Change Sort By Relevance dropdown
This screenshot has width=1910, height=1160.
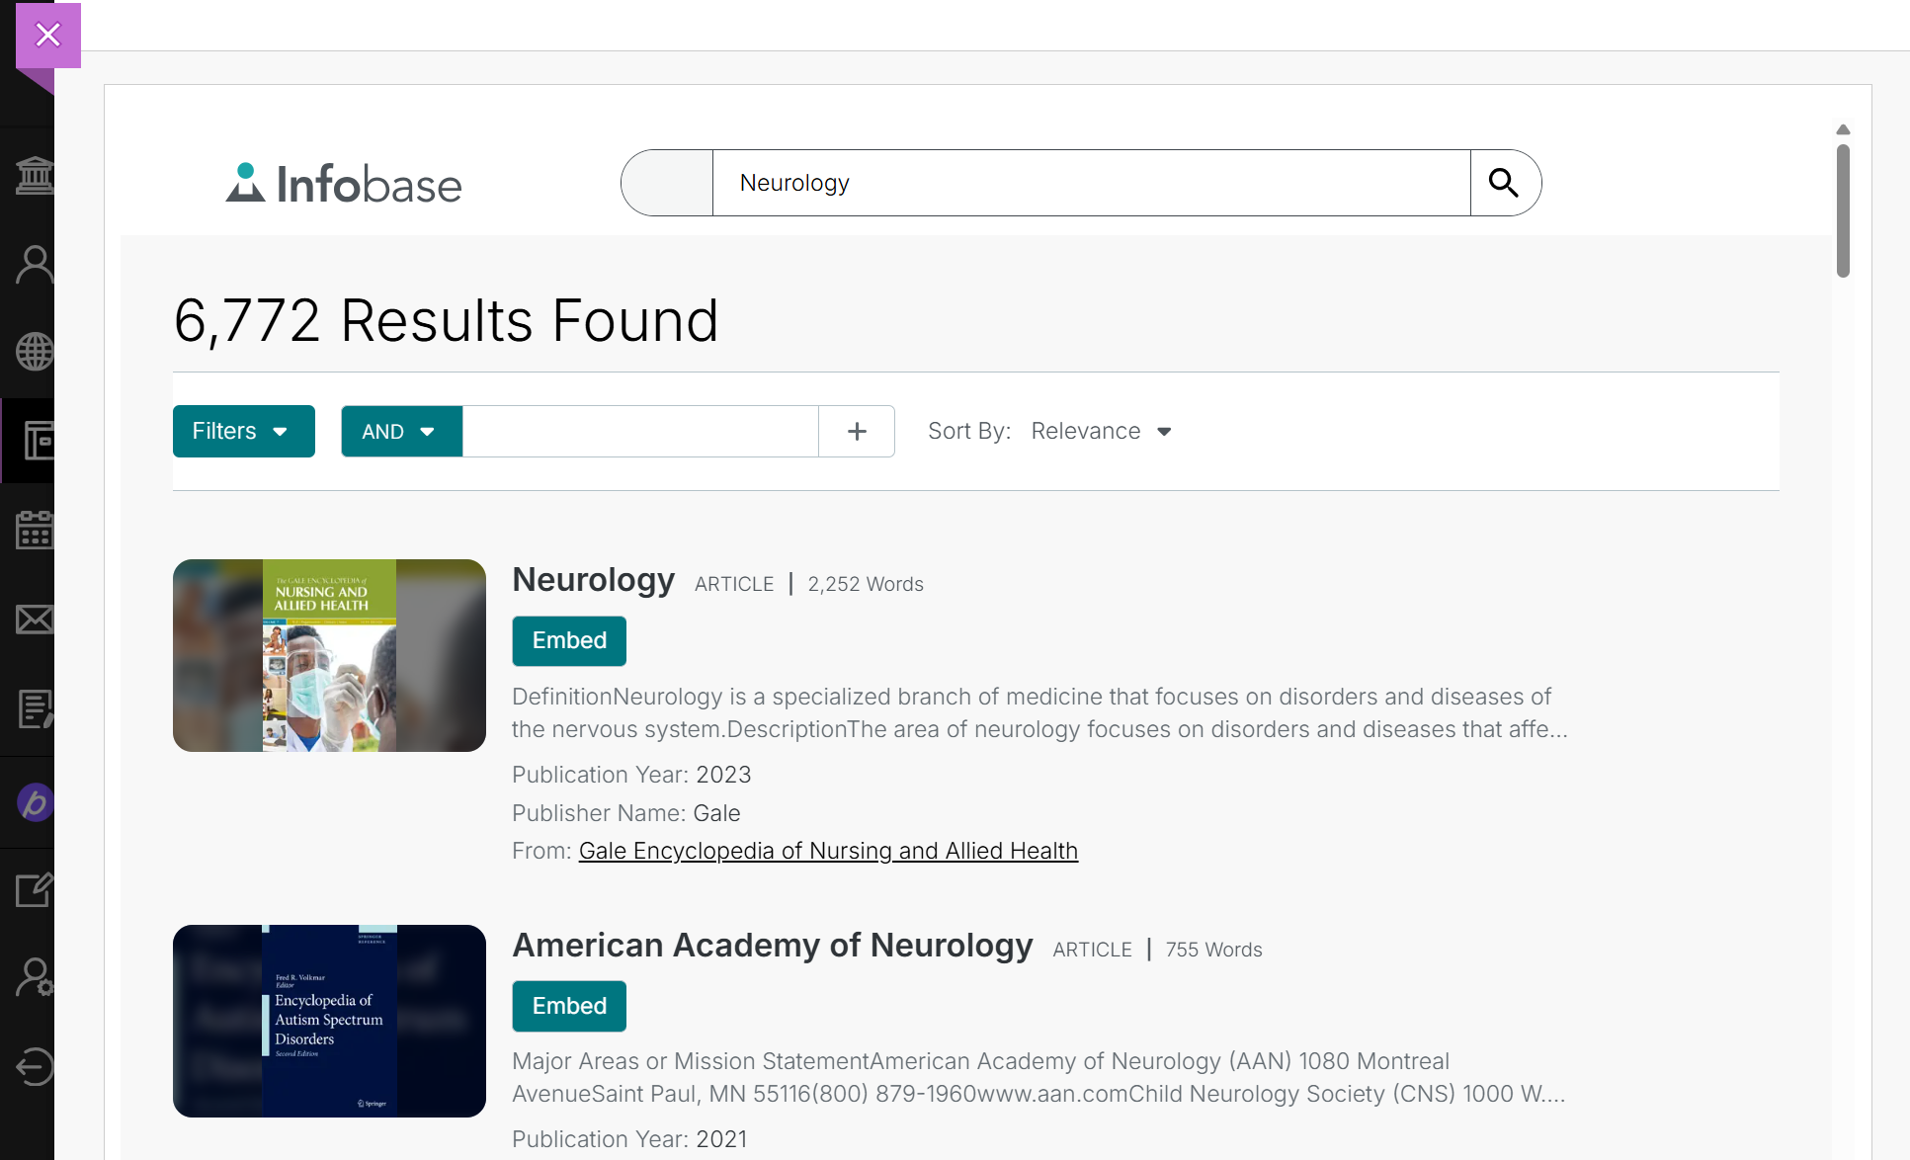point(1101,431)
